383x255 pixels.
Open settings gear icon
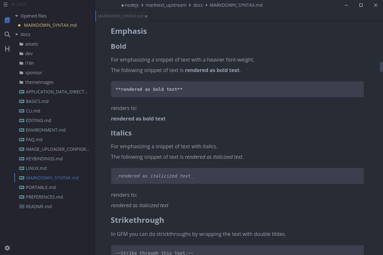coord(7,248)
